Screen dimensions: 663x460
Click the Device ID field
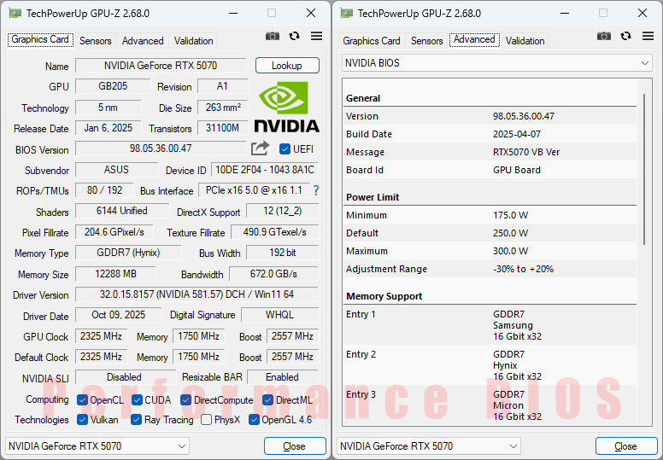point(265,170)
